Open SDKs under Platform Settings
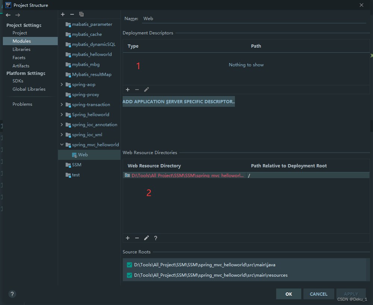373x305 pixels. (18, 81)
